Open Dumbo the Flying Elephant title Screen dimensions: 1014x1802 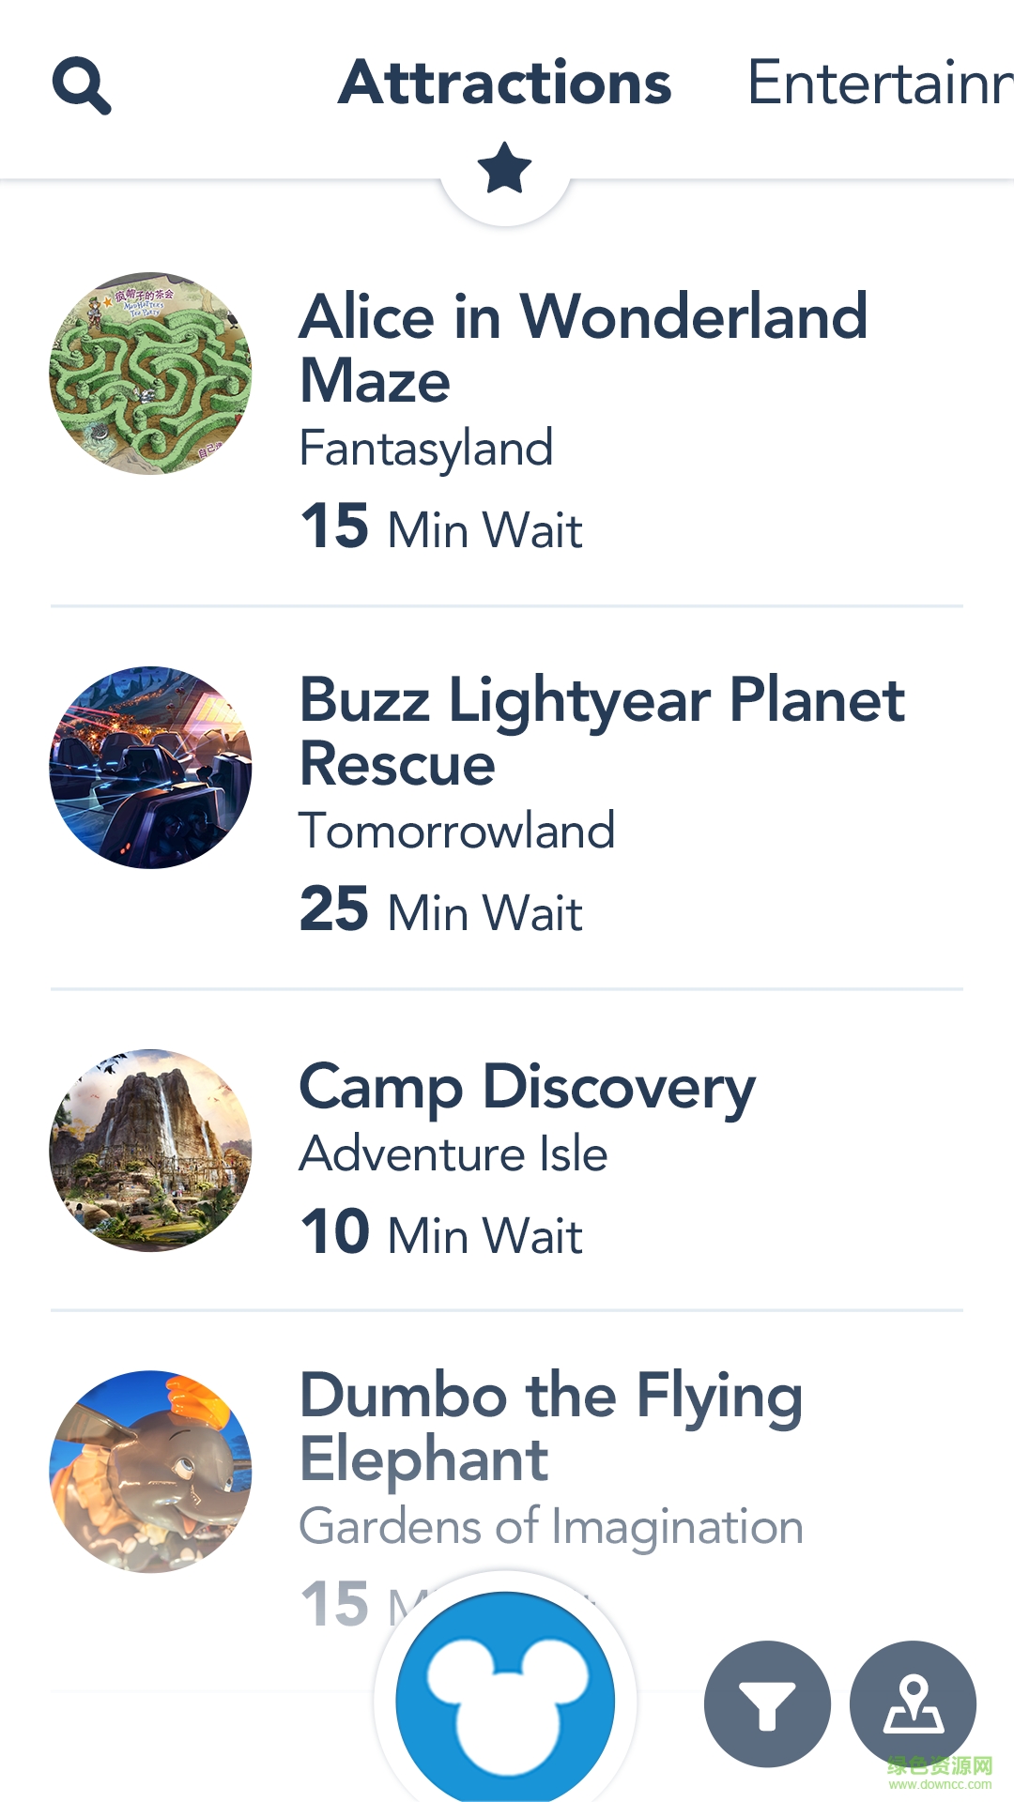551,1427
